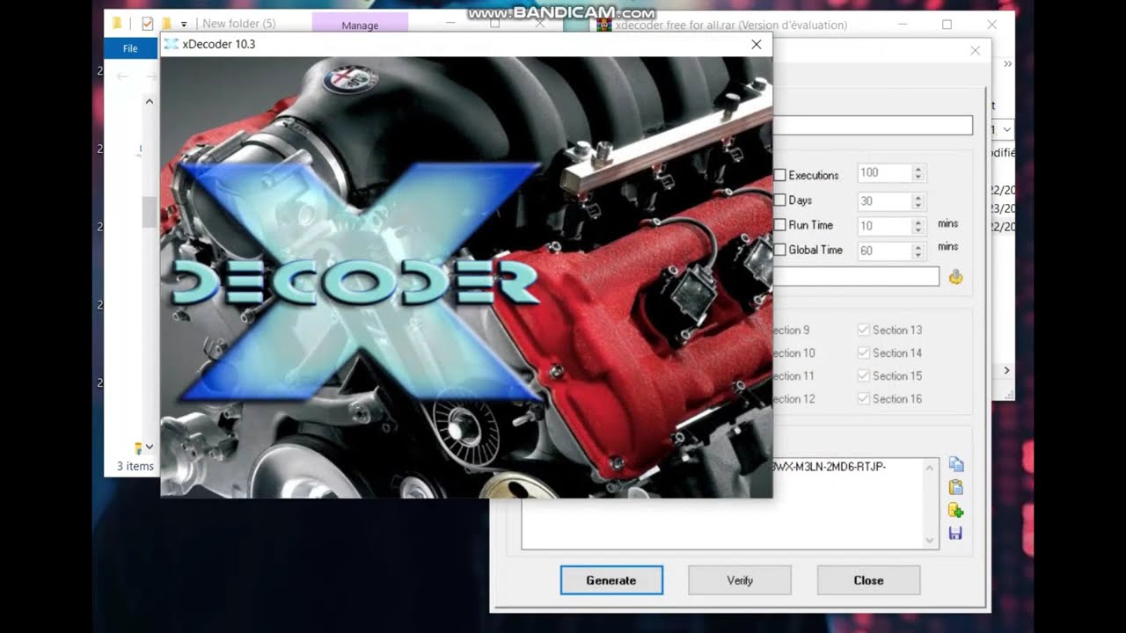
Task: Enable the Executions limit checkbox
Action: [x=779, y=175]
